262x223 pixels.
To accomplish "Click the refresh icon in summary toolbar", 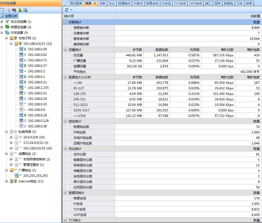I will (67, 10).
